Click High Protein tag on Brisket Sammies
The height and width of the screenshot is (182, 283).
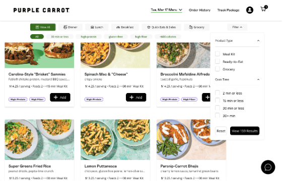(18, 99)
